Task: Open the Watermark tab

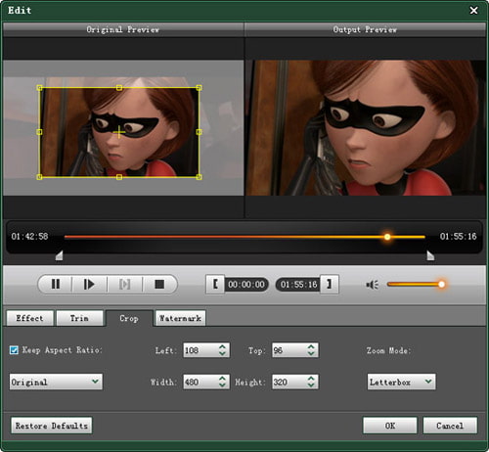Action: coord(180,318)
